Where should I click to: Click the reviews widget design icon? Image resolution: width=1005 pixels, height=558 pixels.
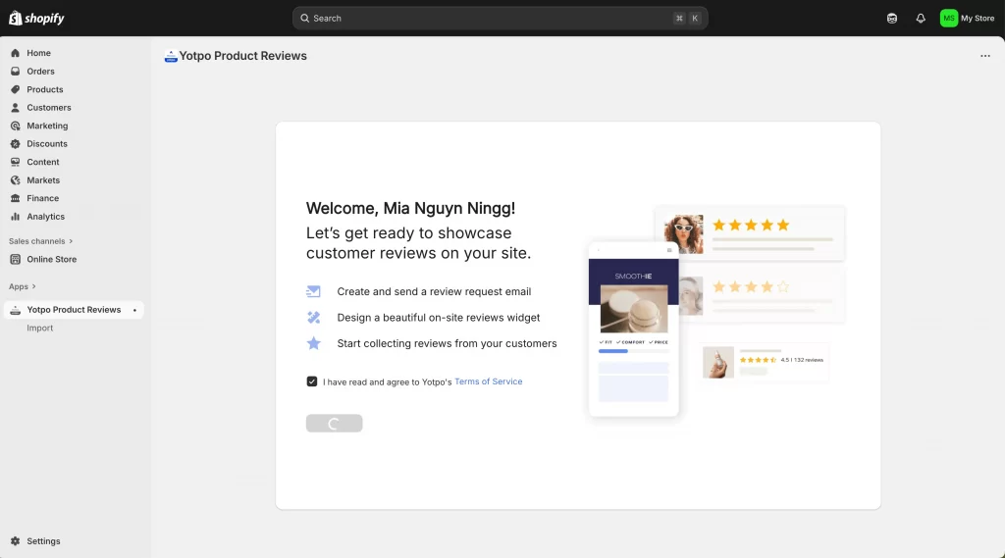tap(313, 318)
